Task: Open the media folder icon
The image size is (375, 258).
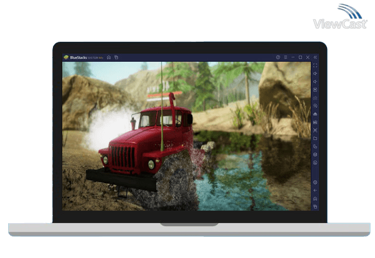Action: point(315,138)
